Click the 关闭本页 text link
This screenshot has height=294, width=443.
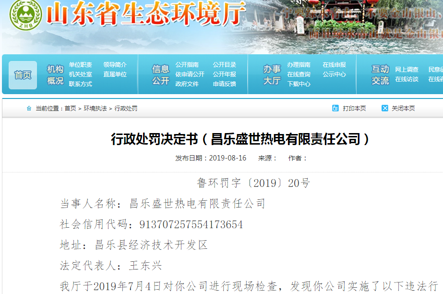tap(403, 109)
